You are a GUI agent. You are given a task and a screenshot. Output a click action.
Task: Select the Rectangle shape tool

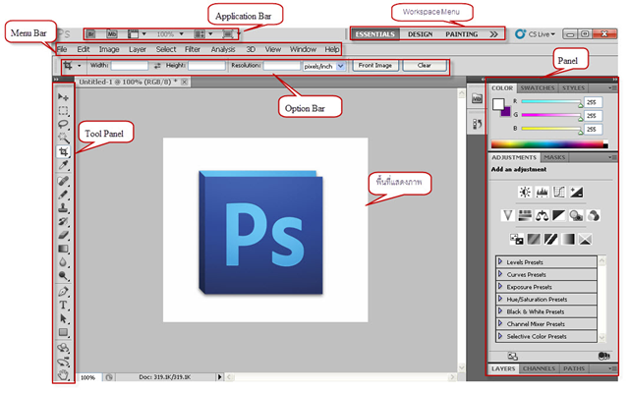coord(63,332)
